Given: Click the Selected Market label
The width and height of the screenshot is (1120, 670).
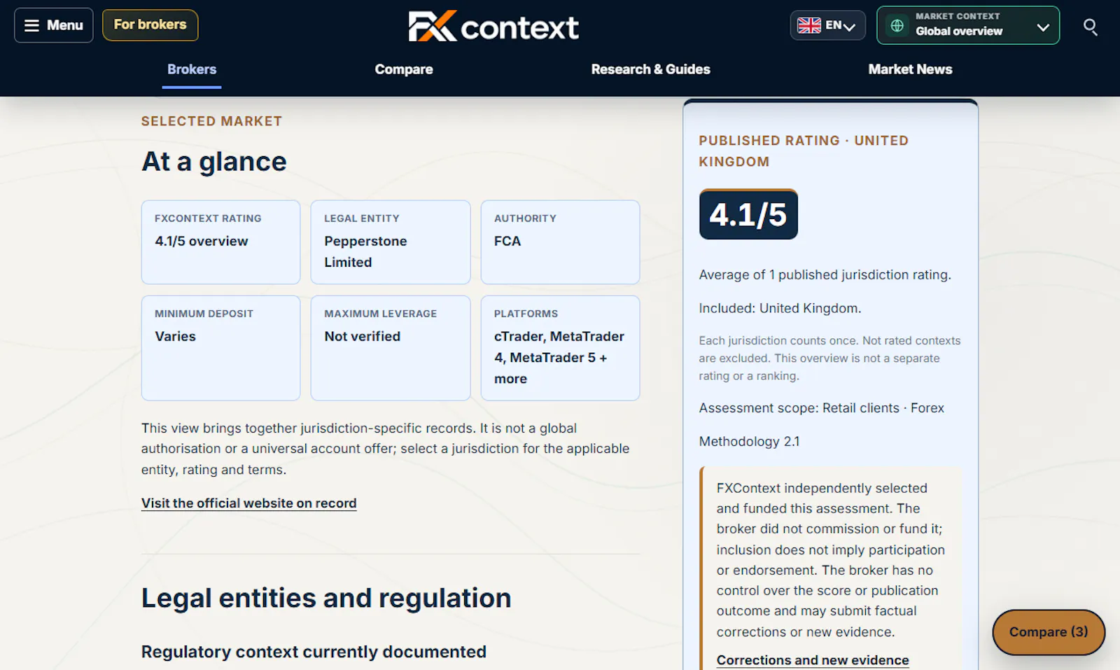Looking at the screenshot, I should (211, 121).
